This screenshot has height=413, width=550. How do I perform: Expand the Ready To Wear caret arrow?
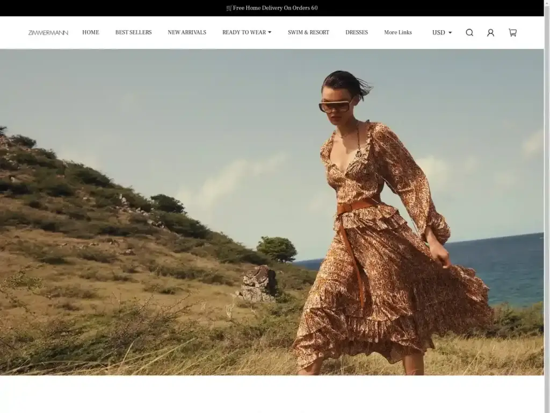coord(270,32)
